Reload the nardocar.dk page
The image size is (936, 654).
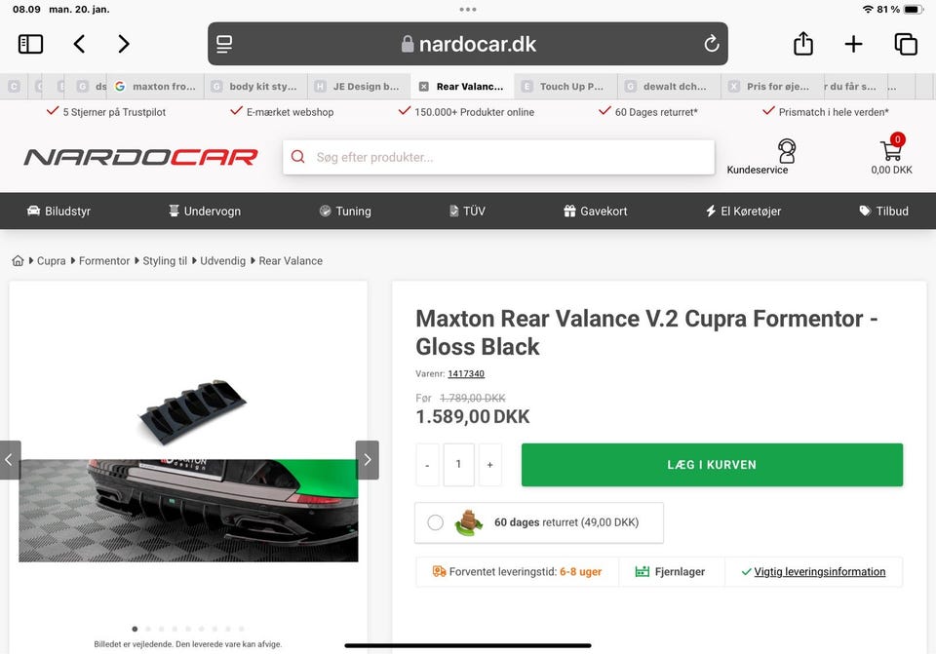point(711,44)
